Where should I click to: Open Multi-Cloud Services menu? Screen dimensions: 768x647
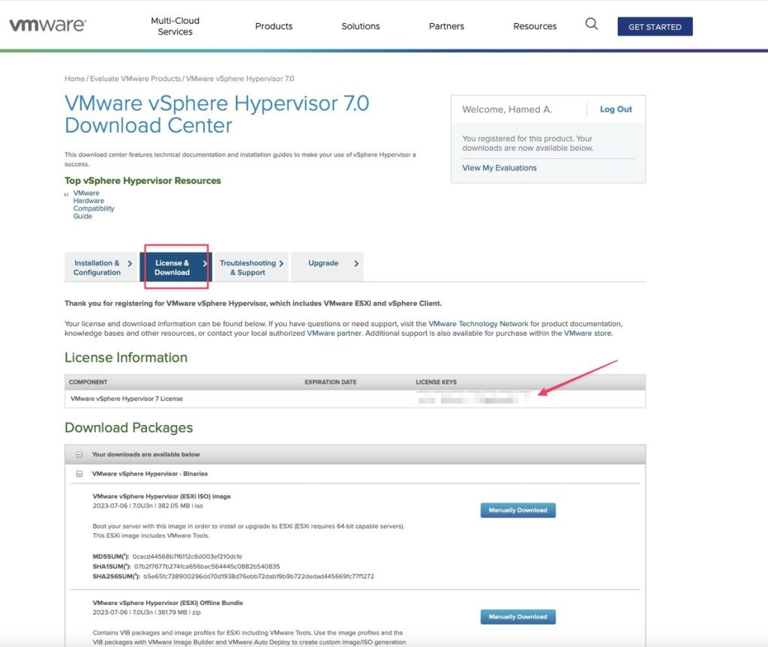(x=175, y=26)
